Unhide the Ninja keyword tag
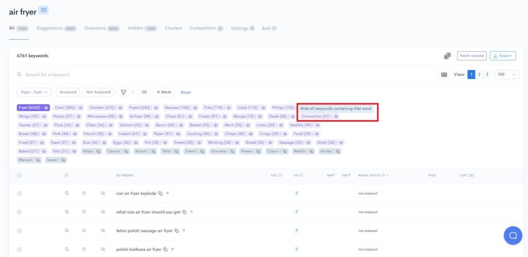This screenshot has height=257, width=528. (x=97, y=151)
